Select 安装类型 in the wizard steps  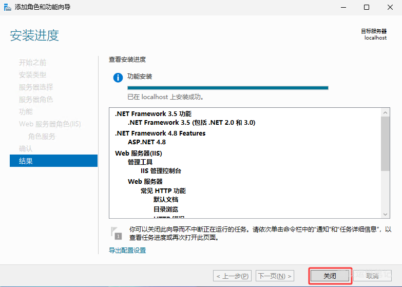click(x=32, y=74)
